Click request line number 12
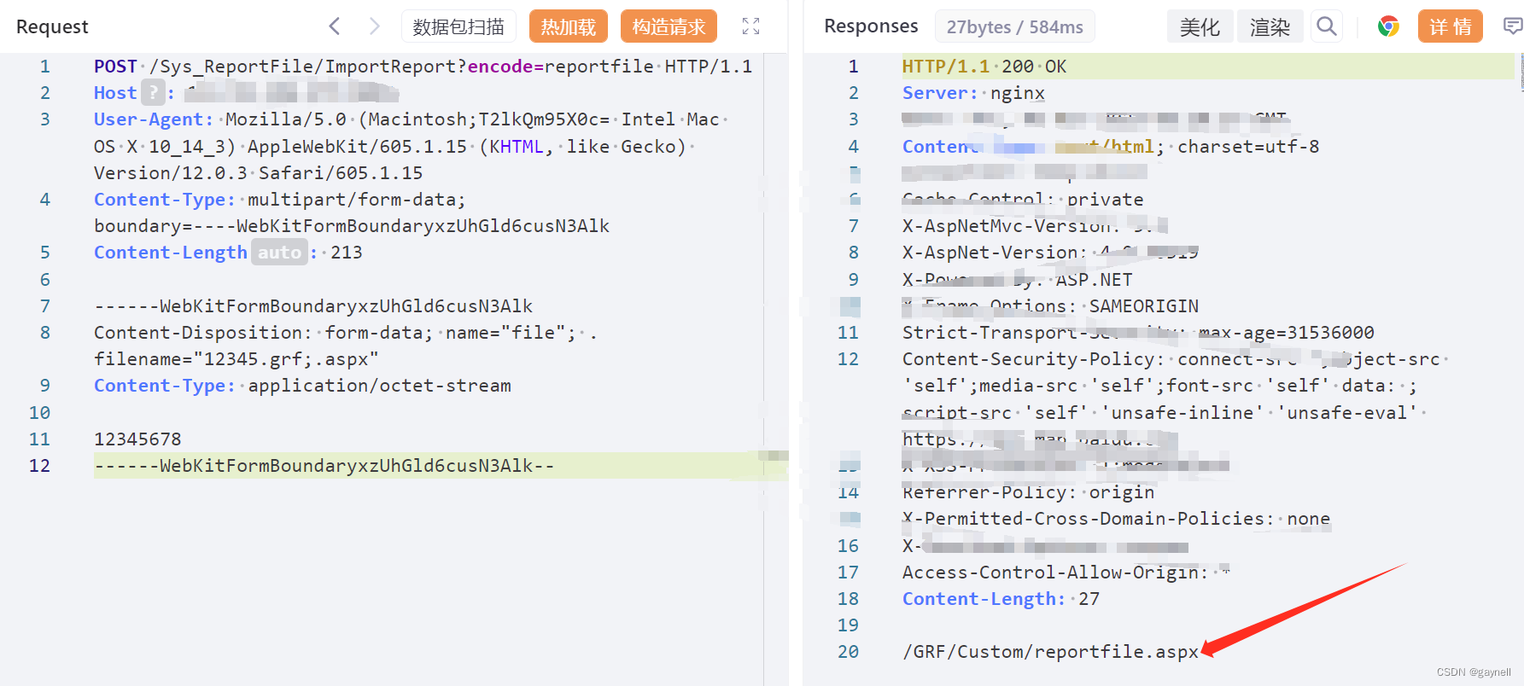The image size is (1524, 686). coord(39,466)
